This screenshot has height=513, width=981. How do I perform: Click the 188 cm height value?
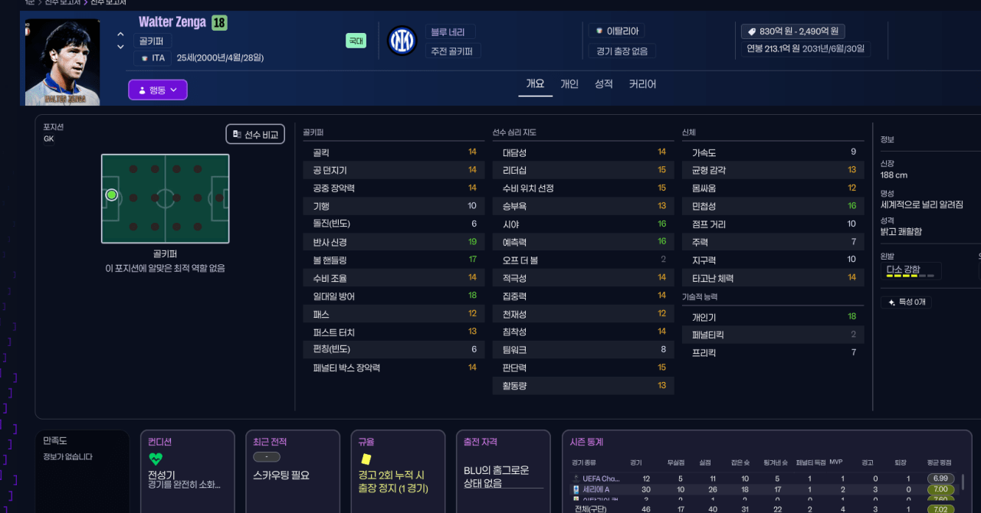894,175
